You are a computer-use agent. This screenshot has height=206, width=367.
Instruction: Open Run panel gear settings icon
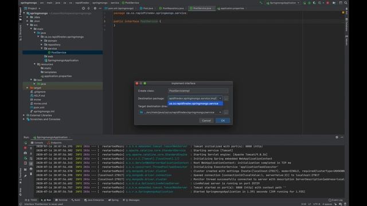coord(337,137)
